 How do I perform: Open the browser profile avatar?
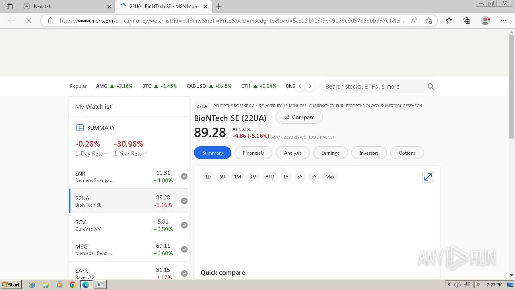485,21
